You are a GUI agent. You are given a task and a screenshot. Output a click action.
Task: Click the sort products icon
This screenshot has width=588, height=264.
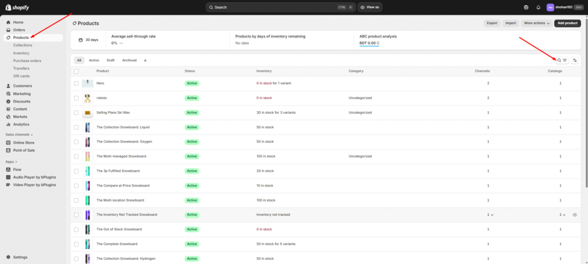575,60
